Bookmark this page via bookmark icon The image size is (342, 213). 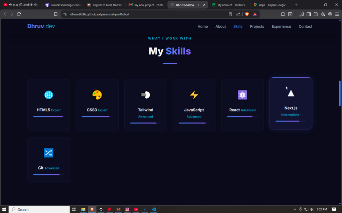[56, 14]
